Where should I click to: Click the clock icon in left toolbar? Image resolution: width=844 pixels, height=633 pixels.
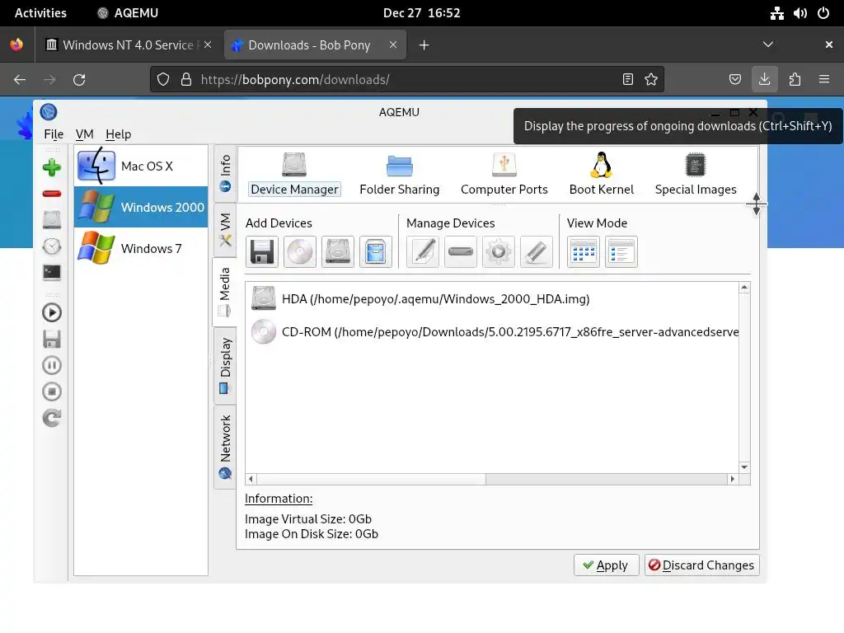(x=52, y=246)
